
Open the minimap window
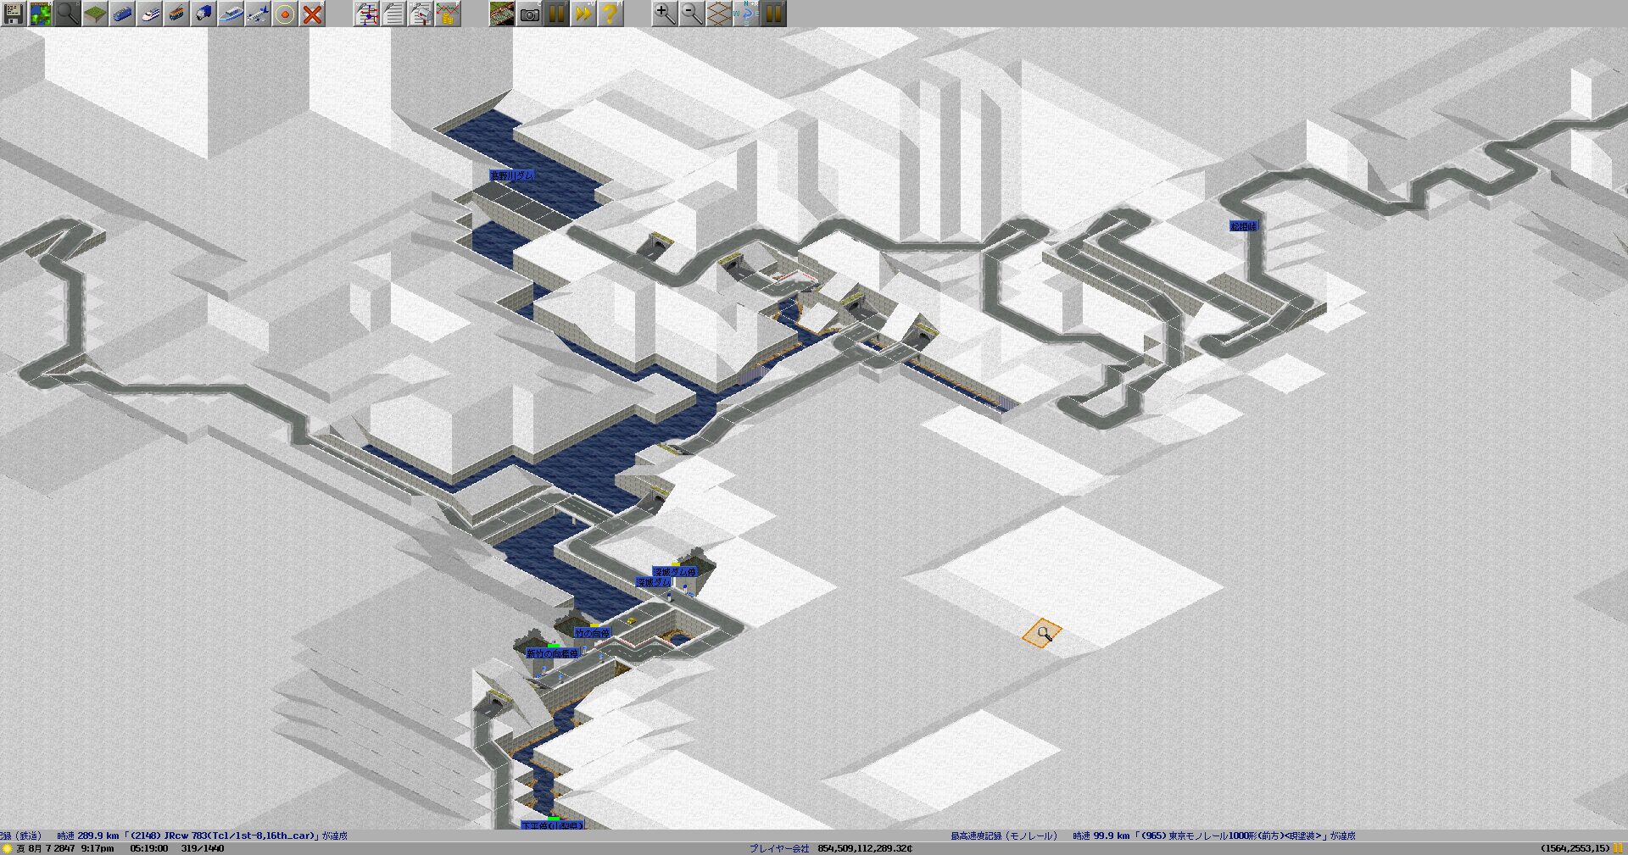[x=41, y=14]
